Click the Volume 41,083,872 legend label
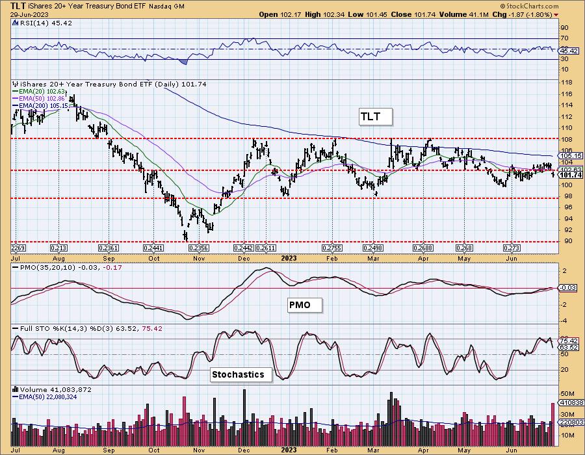This screenshot has width=585, height=455. (56, 389)
